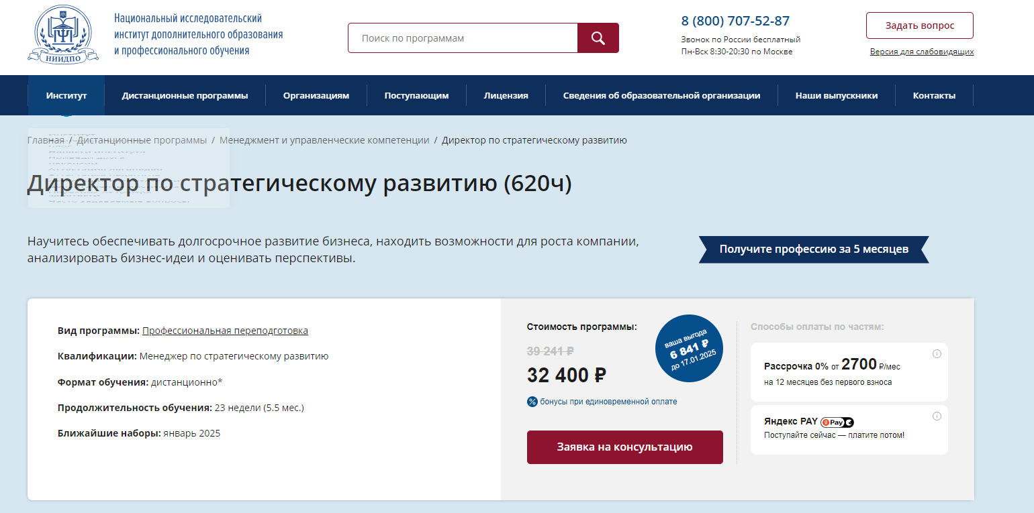Click info icon on Рассрочка 0% card
Viewport: 1034px width, 513px height.
pos(937,354)
